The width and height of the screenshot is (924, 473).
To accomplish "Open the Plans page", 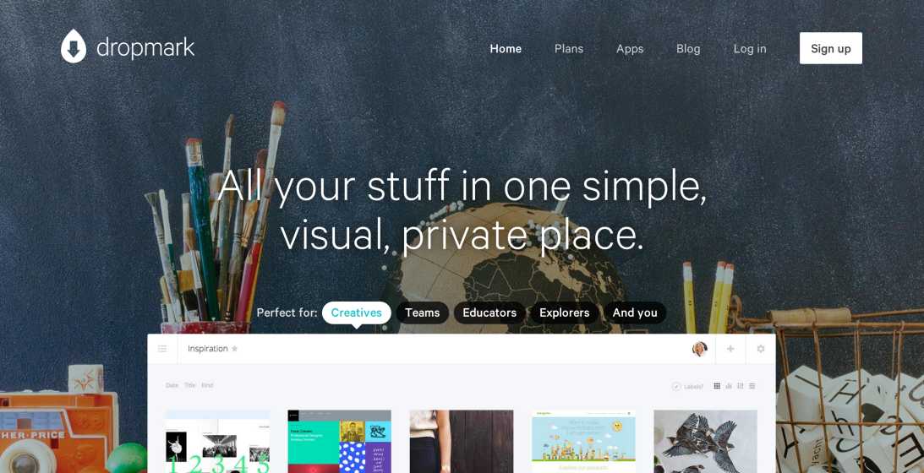I will (x=569, y=49).
